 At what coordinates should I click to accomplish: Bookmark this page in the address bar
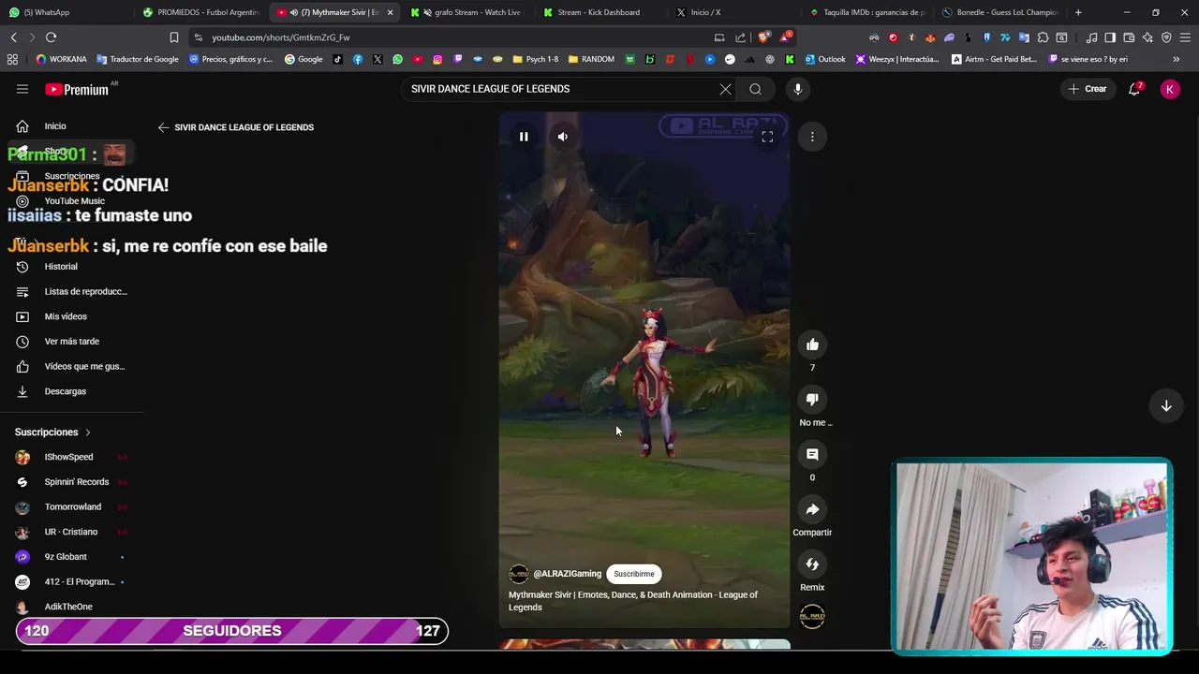173,37
